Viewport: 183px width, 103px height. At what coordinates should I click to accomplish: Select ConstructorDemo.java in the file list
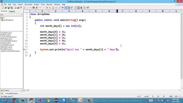click(8, 37)
